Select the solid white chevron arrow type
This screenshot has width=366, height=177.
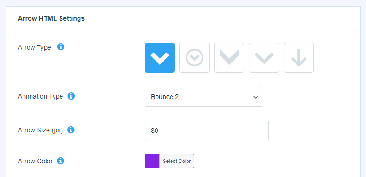tap(160, 58)
